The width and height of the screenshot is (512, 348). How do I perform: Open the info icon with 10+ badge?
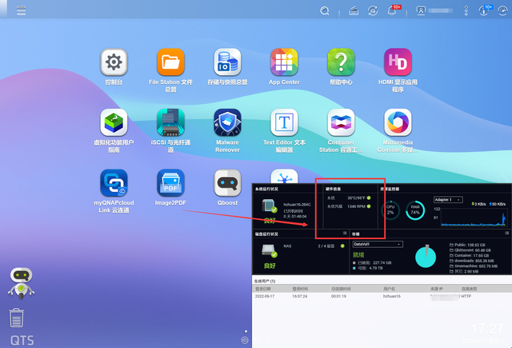485,10
